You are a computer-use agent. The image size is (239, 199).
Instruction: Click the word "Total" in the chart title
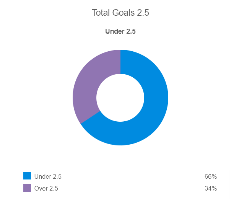(x=101, y=13)
